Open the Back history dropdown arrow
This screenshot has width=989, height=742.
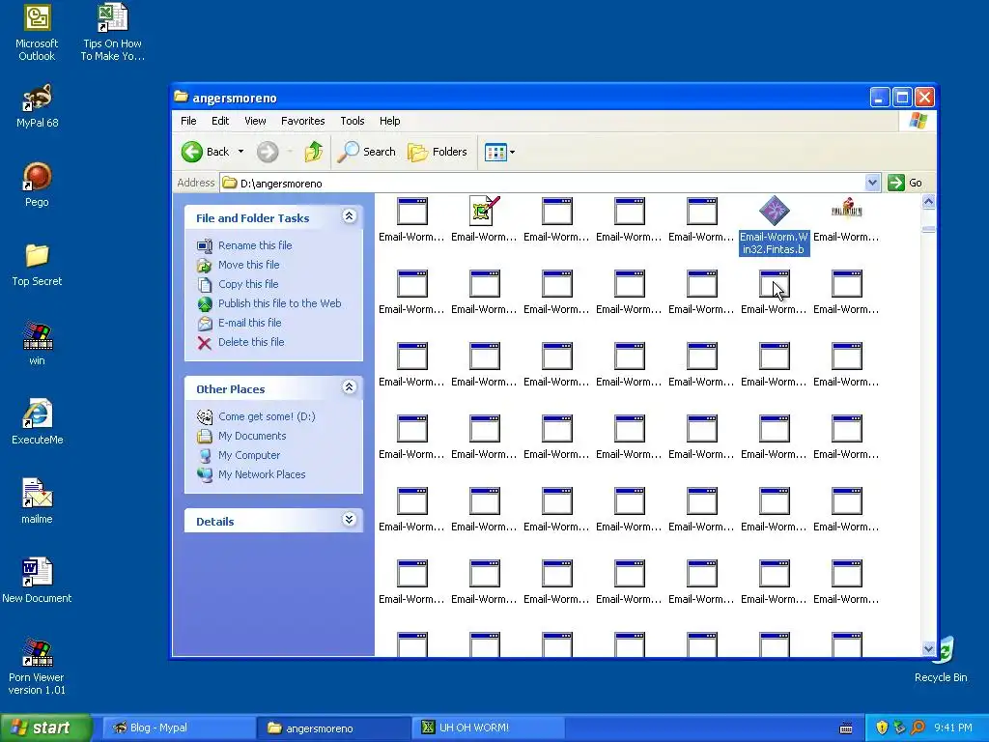(240, 152)
